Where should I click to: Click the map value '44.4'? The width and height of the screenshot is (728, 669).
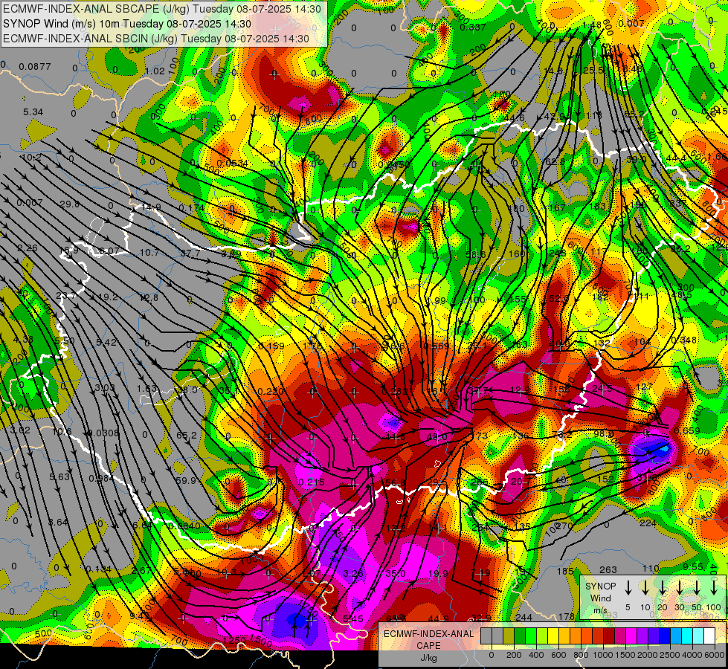(x=675, y=158)
